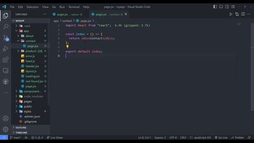Open Source Control view with badge

(6, 38)
